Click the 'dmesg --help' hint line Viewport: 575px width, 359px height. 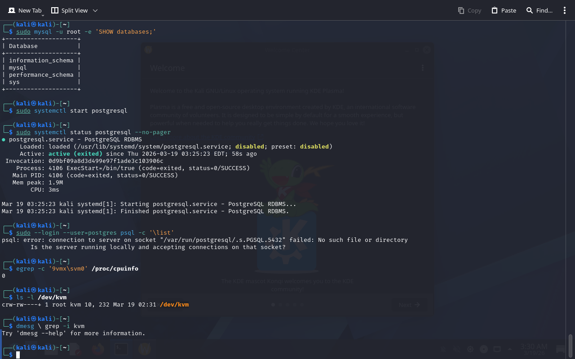pos(74,333)
